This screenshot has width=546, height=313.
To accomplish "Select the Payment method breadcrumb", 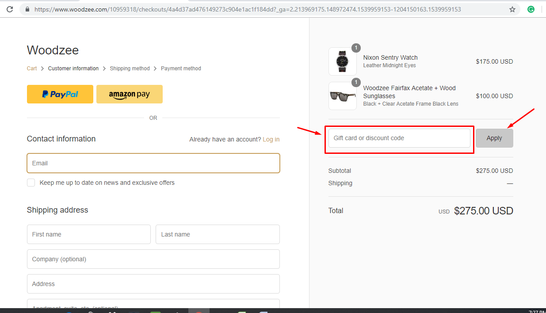I will pyautogui.click(x=181, y=69).
